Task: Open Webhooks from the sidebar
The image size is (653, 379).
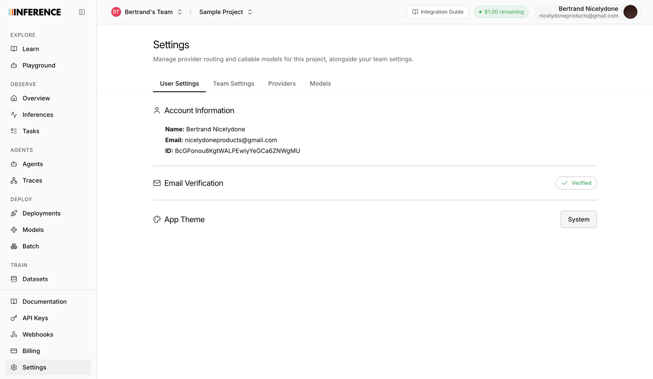Action: 48,334
